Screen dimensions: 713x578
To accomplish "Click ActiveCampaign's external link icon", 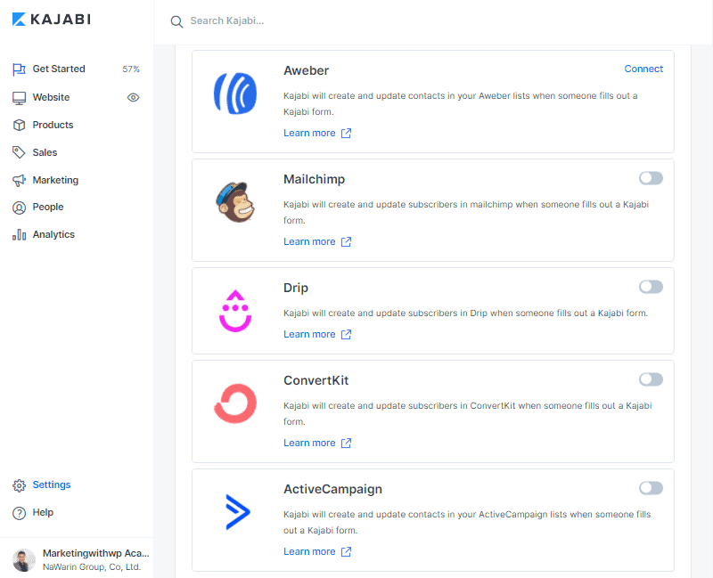I will [x=346, y=551].
